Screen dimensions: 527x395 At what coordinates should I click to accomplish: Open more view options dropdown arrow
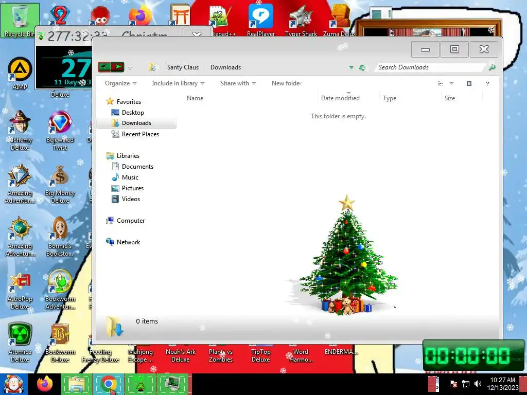451,84
